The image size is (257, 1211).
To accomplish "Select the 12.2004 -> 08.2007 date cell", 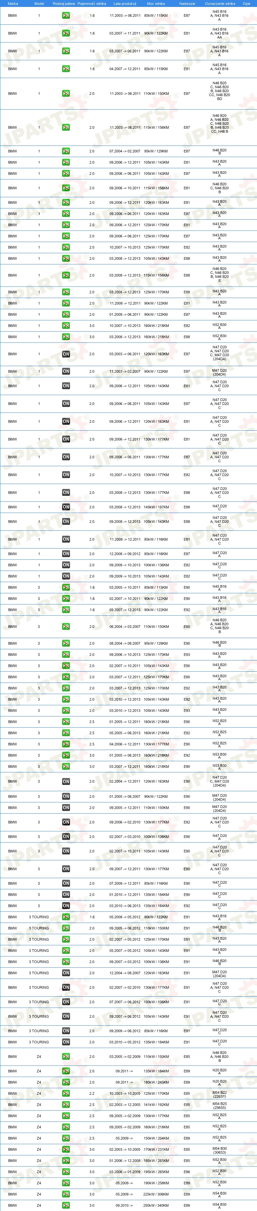I will pyautogui.click(x=125, y=973).
